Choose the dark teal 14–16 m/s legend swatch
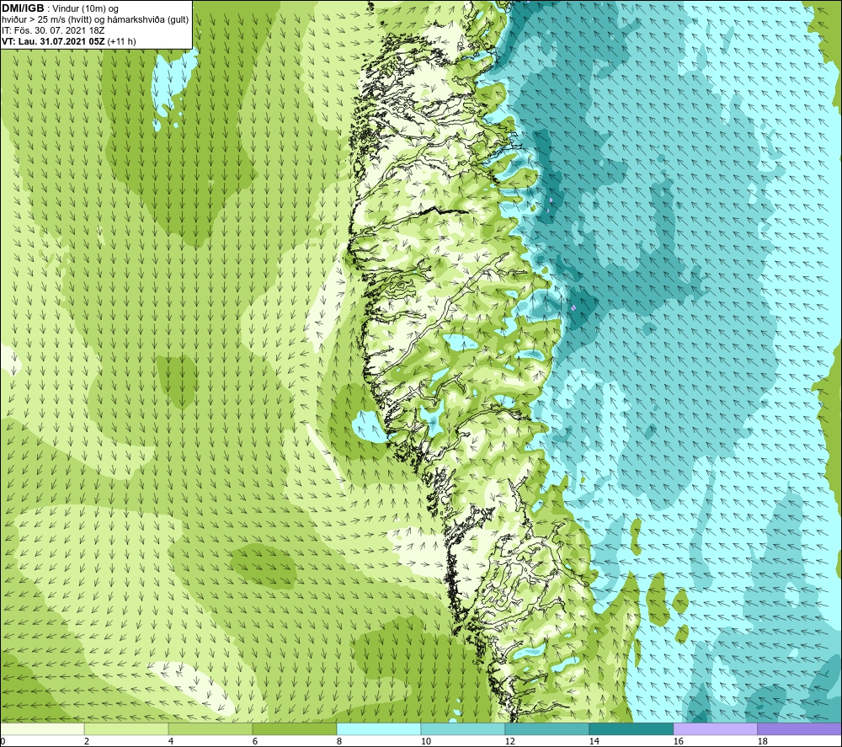 [x=631, y=728]
